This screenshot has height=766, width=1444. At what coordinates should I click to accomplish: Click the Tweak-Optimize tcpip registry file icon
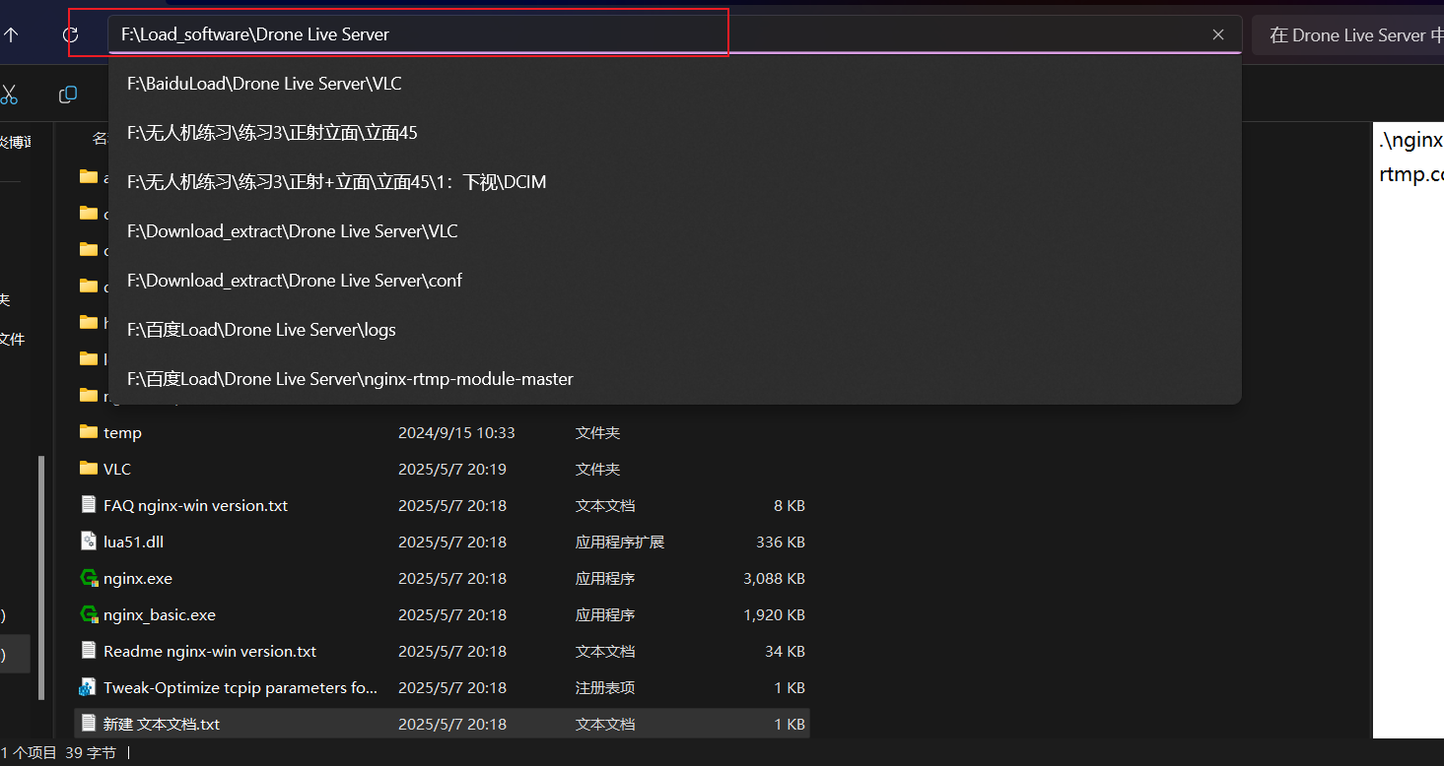[89, 687]
